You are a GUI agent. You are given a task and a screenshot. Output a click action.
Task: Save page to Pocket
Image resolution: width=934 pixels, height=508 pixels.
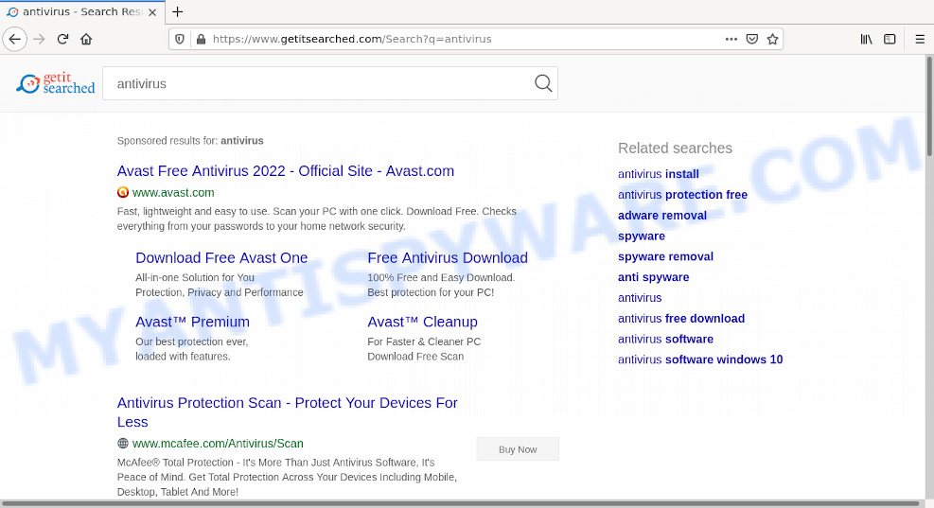(752, 40)
